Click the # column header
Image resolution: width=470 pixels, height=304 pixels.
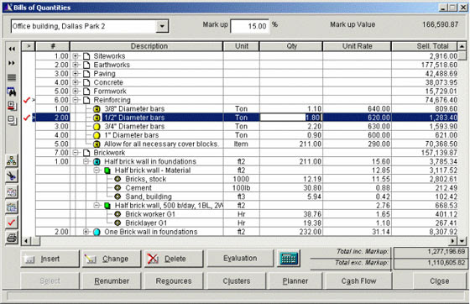point(53,46)
